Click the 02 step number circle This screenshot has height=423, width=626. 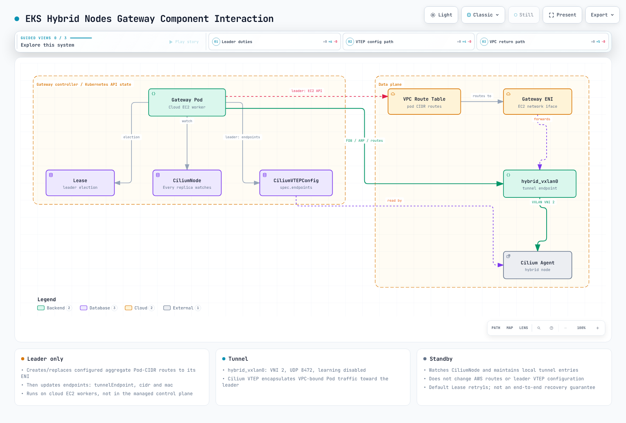350,42
